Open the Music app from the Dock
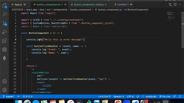The image size is (184, 103). click(70, 102)
